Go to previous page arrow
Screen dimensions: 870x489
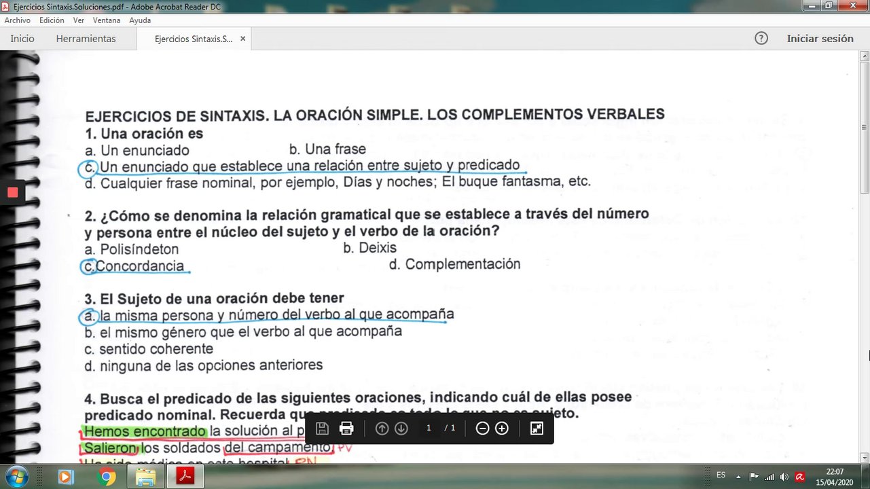[x=382, y=429]
